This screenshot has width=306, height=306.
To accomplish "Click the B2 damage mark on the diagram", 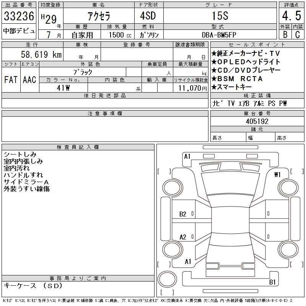I will point(183,214).
